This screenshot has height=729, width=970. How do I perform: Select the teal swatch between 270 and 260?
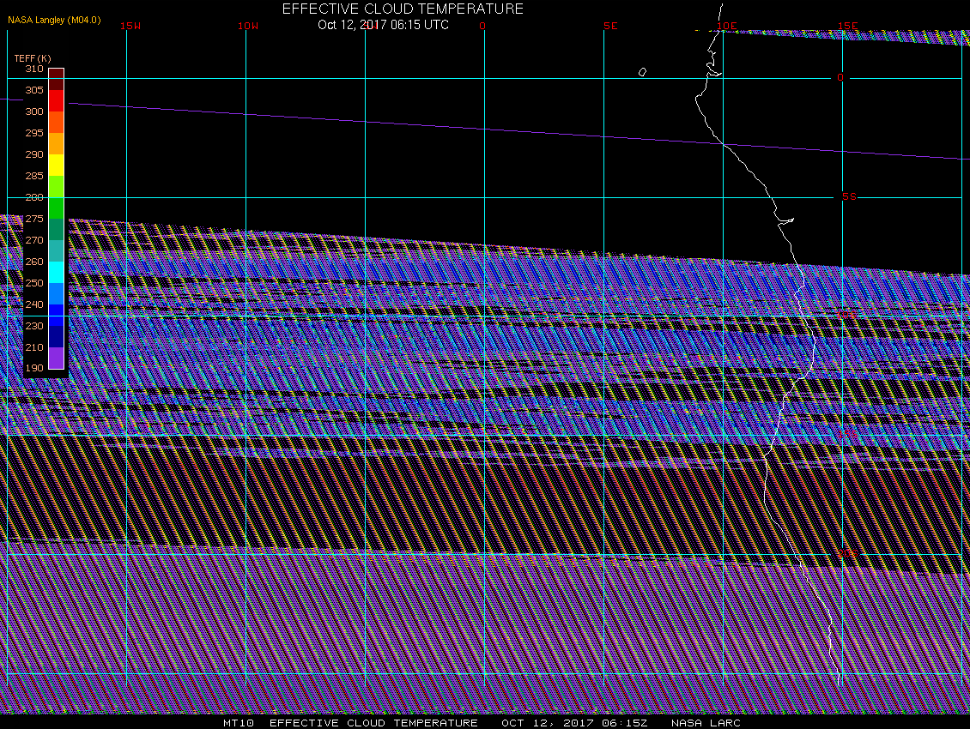57,251
